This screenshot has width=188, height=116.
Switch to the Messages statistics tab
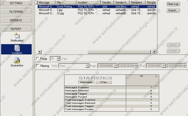tap(86, 82)
